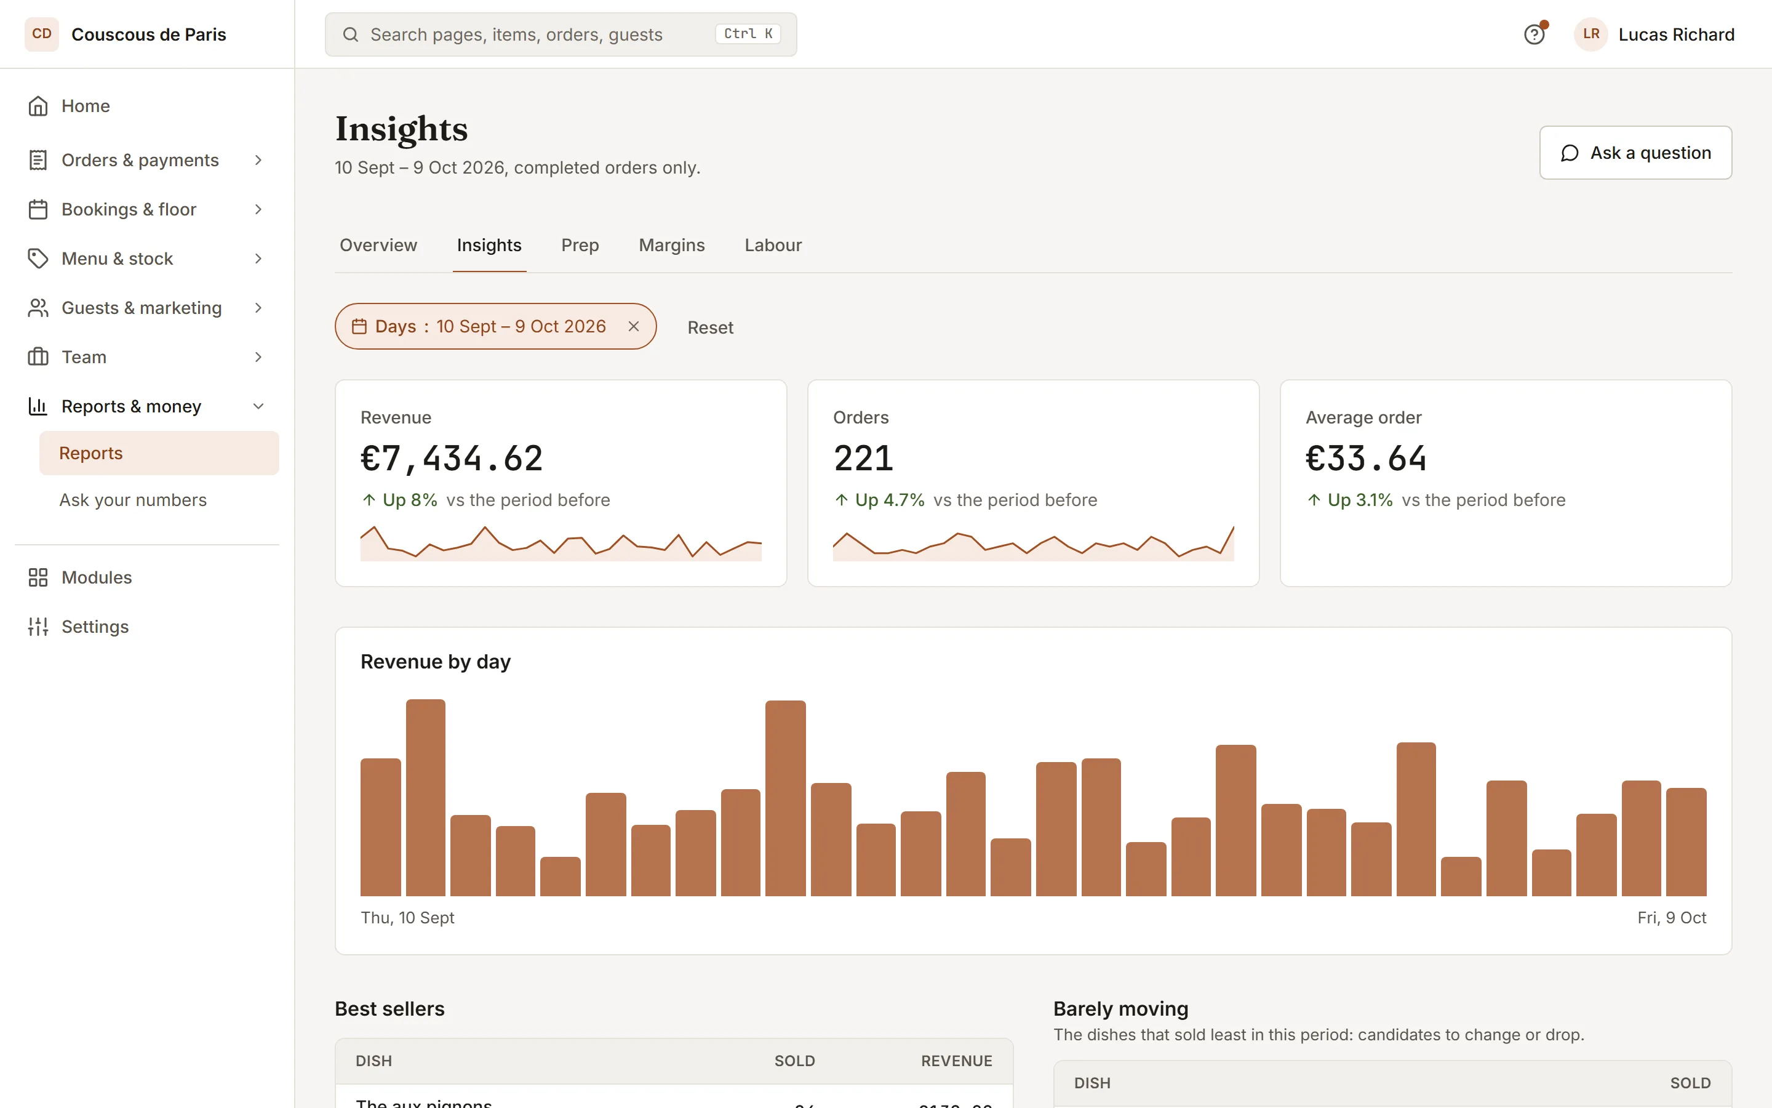Switch to the Margins tab

[671, 246]
